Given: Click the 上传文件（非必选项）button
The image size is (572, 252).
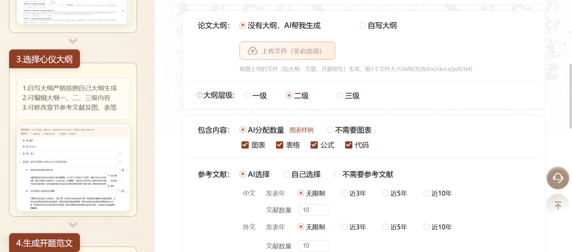Looking at the screenshot, I should (x=287, y=51).
